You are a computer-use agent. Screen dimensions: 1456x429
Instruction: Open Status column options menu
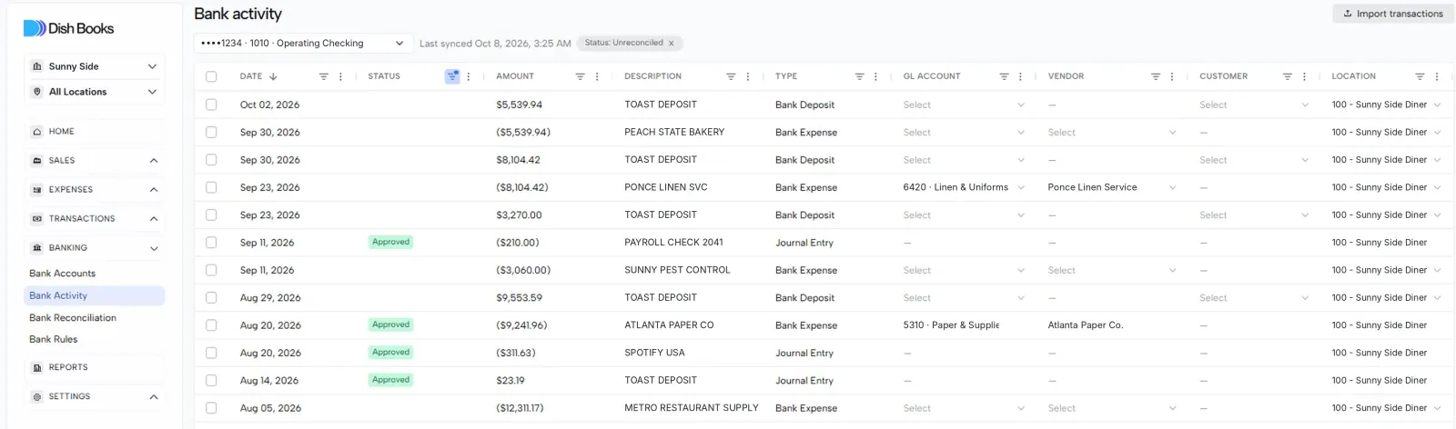tap(469, 76)
